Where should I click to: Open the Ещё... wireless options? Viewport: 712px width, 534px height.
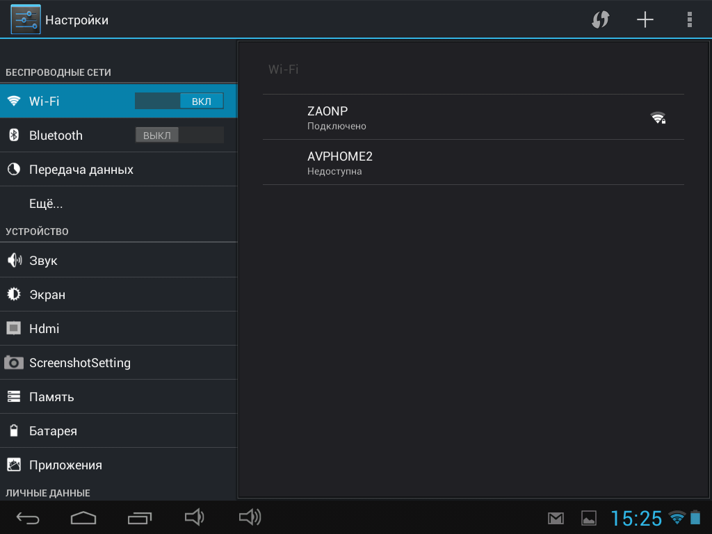(118, 204)
